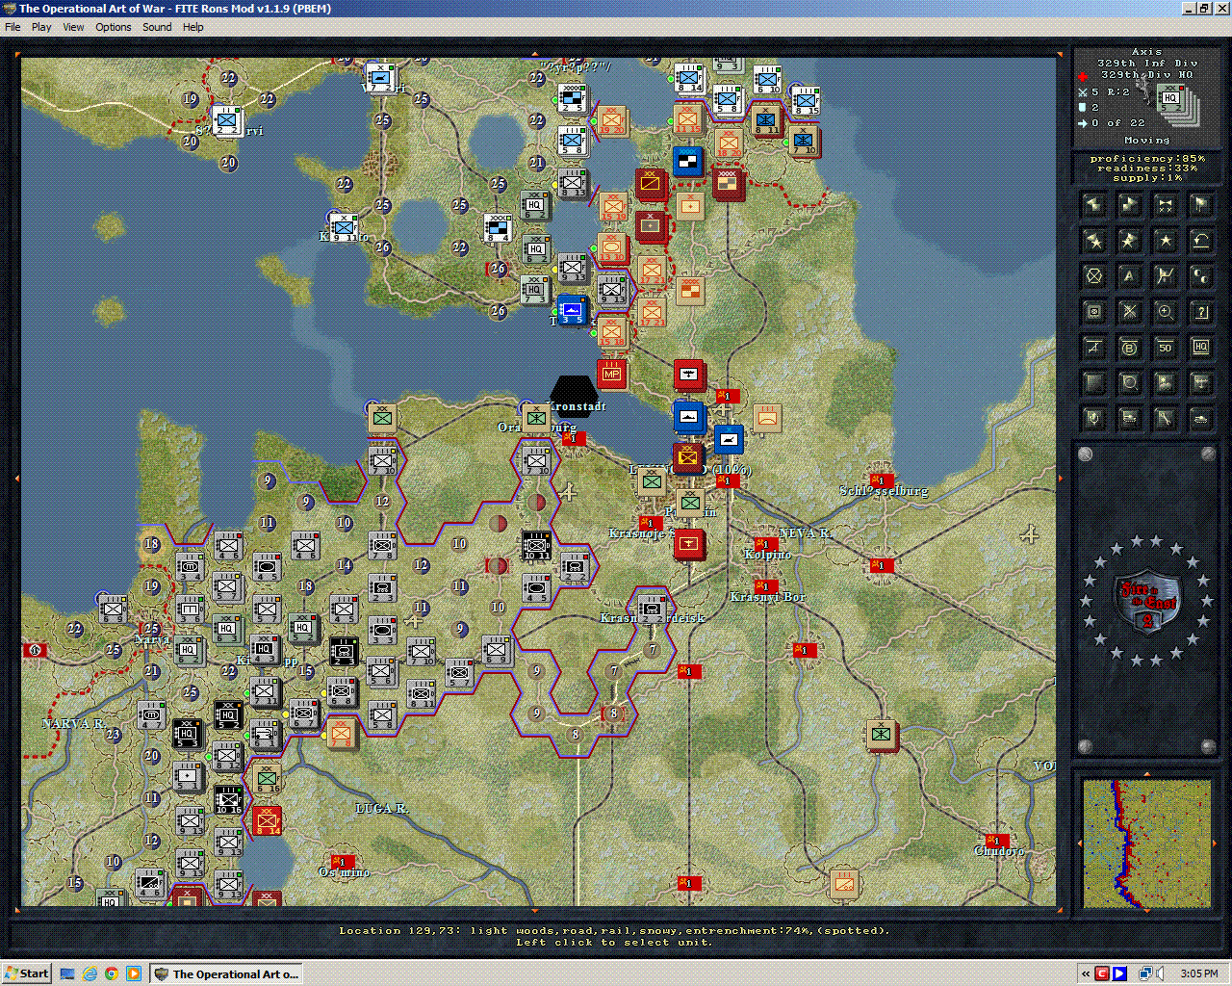Click the single flag button
Screen dimensions: 1232x986
click(1200, 205)
